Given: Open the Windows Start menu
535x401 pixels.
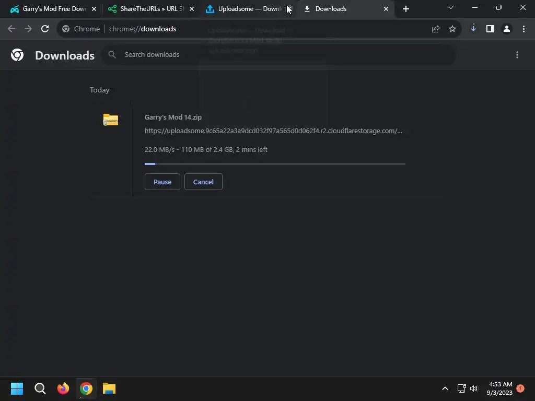Looking at the screenshot, I should [17, 388].
